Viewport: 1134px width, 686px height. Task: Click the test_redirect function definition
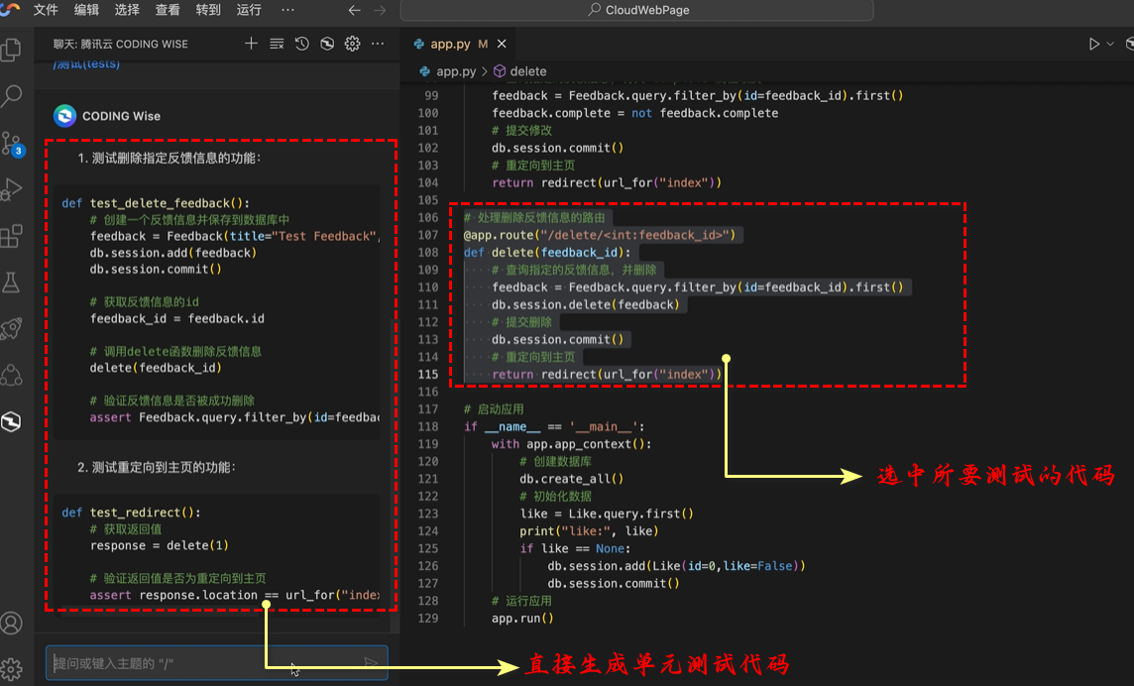[x=131, y=513]
